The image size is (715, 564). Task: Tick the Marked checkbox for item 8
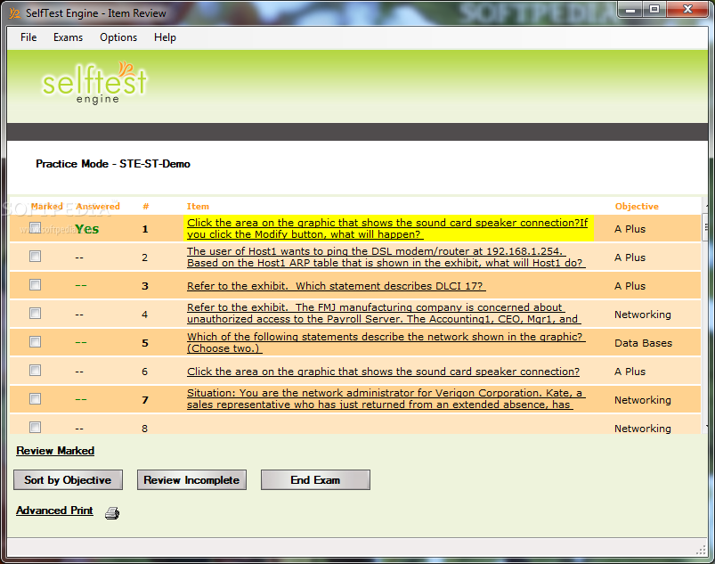(35, 427)
